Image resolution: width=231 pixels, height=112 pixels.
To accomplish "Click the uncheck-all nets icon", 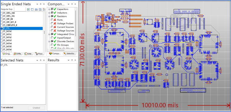I will 32,10.
